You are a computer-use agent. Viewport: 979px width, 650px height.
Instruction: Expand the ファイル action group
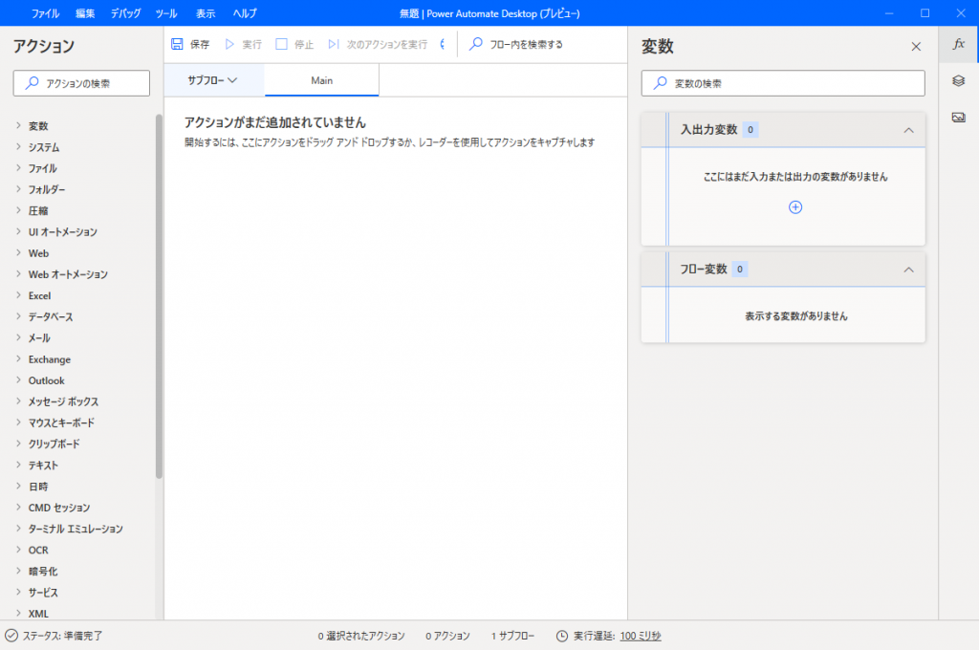19,168
